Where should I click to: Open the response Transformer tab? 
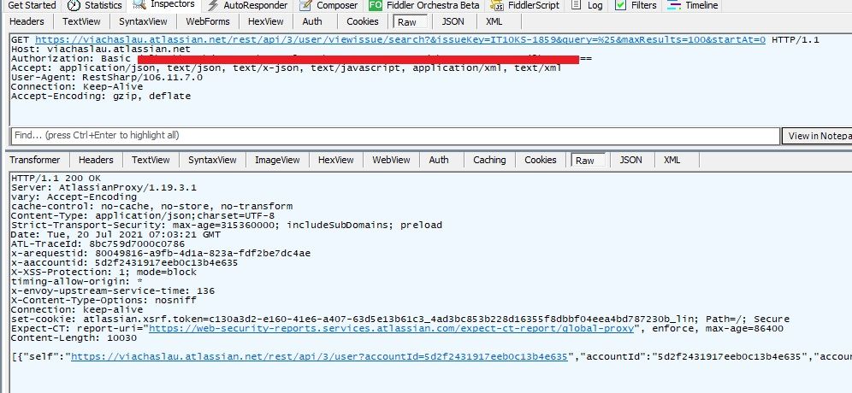pos(35,160)
